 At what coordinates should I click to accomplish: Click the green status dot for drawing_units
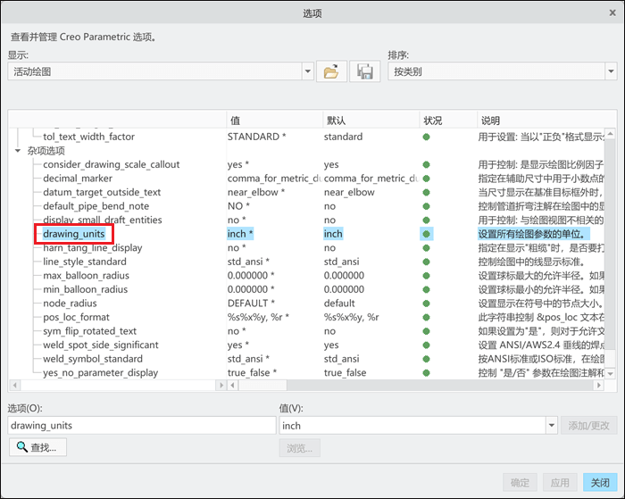click(x=426, y=234)
